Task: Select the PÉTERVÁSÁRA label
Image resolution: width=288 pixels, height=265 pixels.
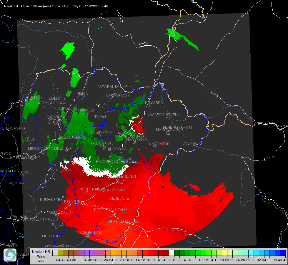Action: point(13,128)
